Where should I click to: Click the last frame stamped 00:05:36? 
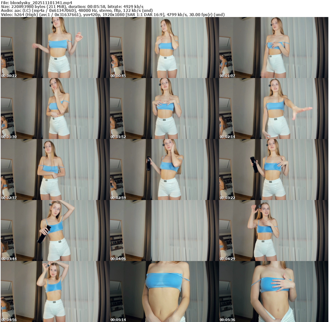273,292
